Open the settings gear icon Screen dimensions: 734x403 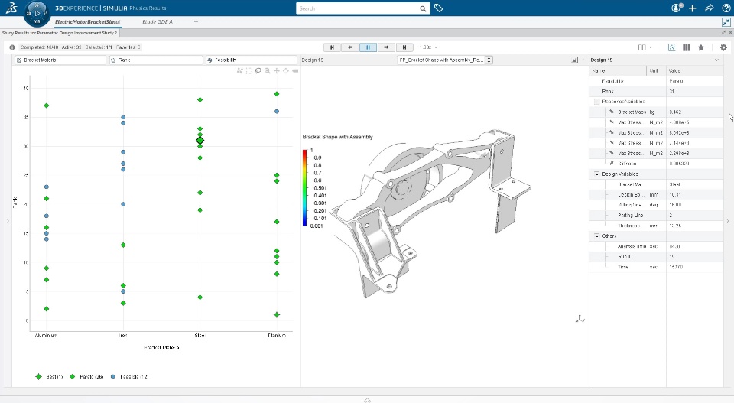[x=723, y=47]
